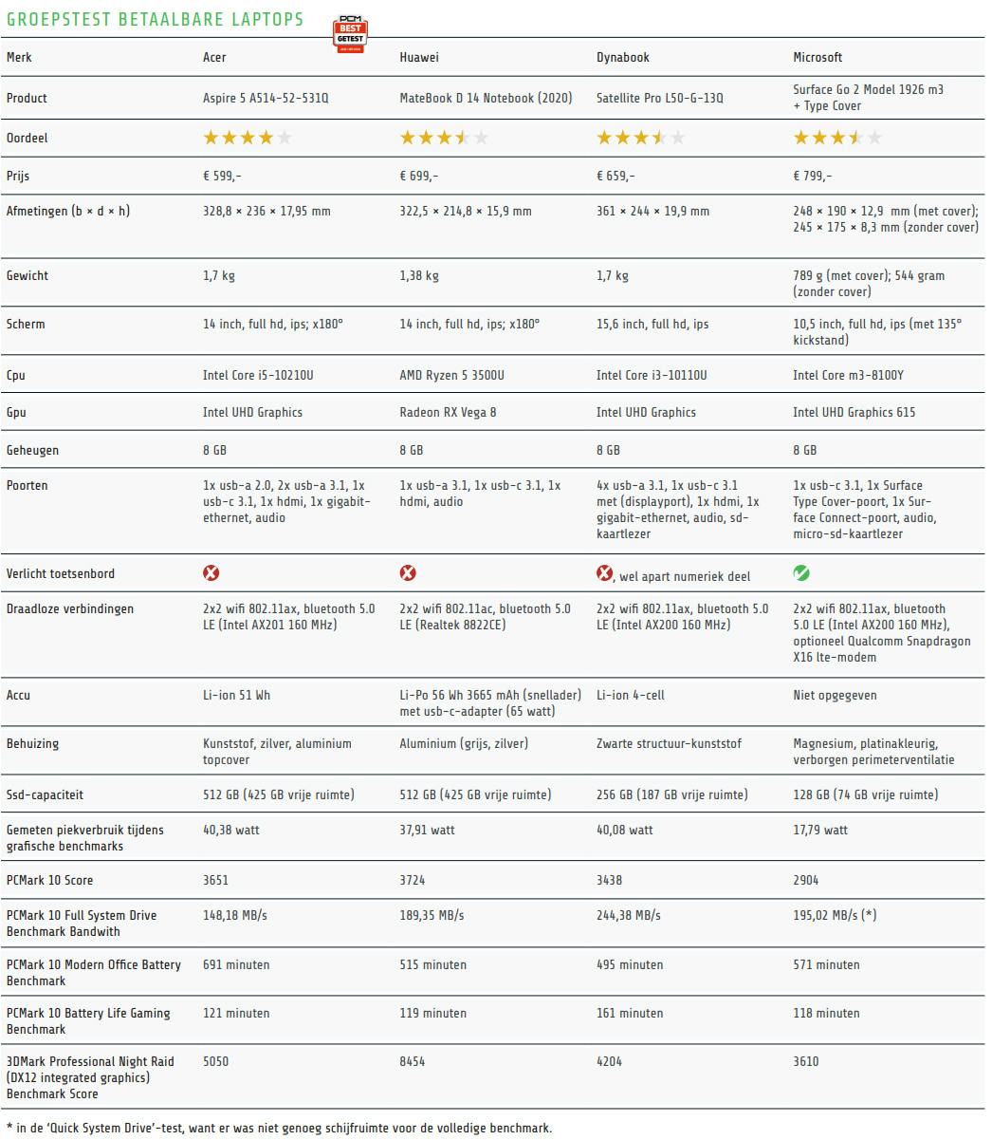Click the Dynabook star rating
The width and height of the screenshot is (992, 1140).
click(x=640, y=139)
